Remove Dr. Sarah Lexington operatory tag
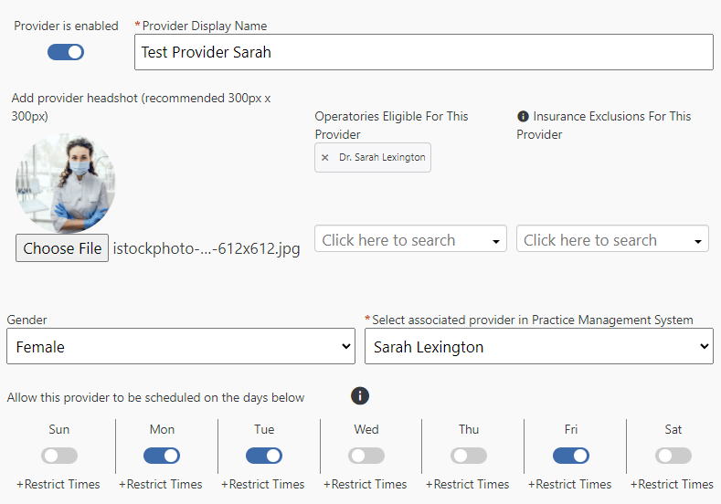Viewport: 721px width, 504px height. pos(325,158)
